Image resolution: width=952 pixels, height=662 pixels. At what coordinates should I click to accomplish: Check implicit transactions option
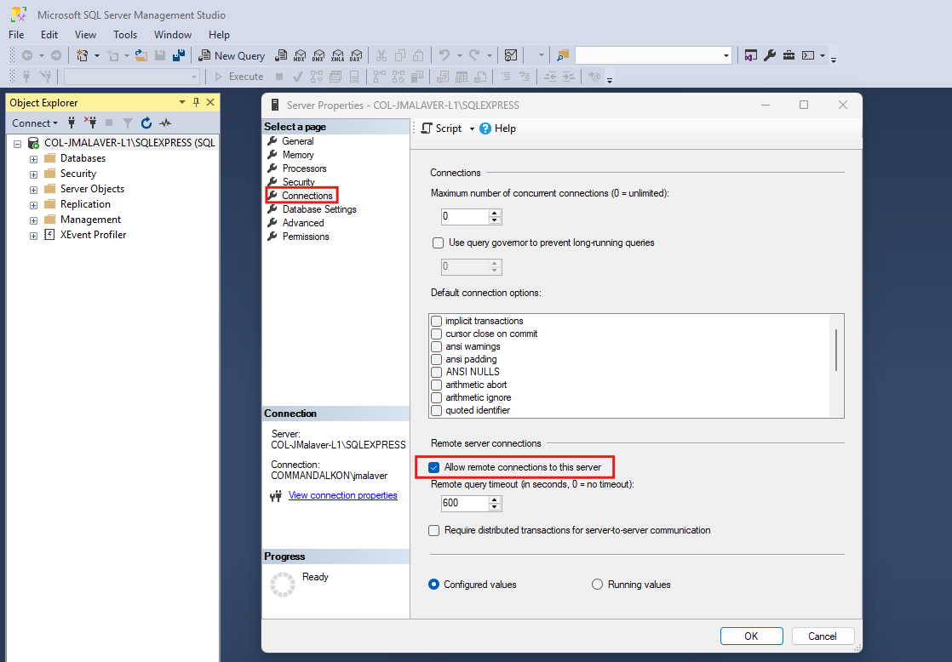click(x=436, y=321)
